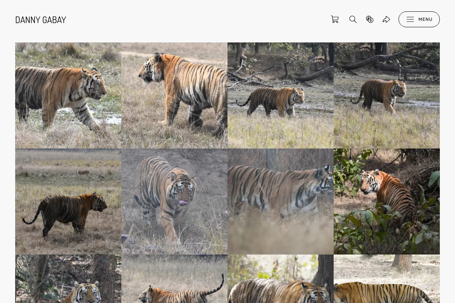Open photo of tiger near fallen branches
455x303 pixels.
pyautogui.click(x=281, y=95)
